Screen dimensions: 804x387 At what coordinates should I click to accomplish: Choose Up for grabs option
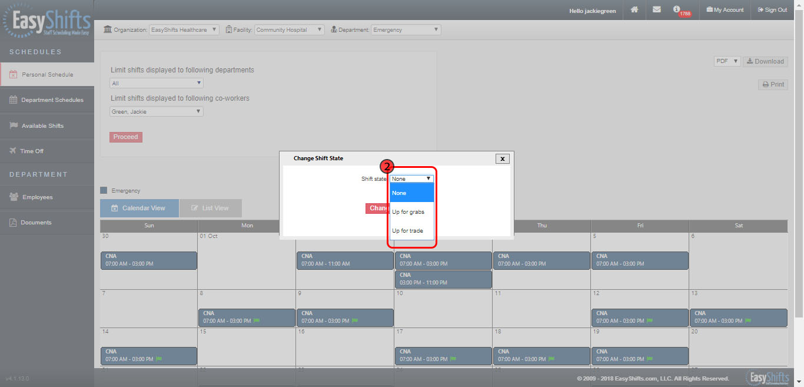pos(412,211)
